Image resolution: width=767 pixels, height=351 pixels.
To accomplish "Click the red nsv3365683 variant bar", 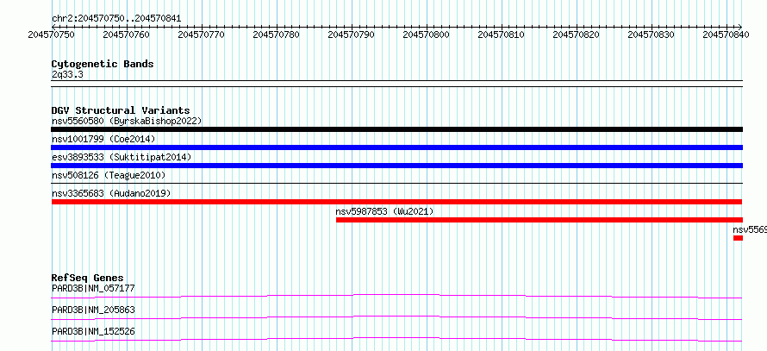I will [x=396, y=202].
